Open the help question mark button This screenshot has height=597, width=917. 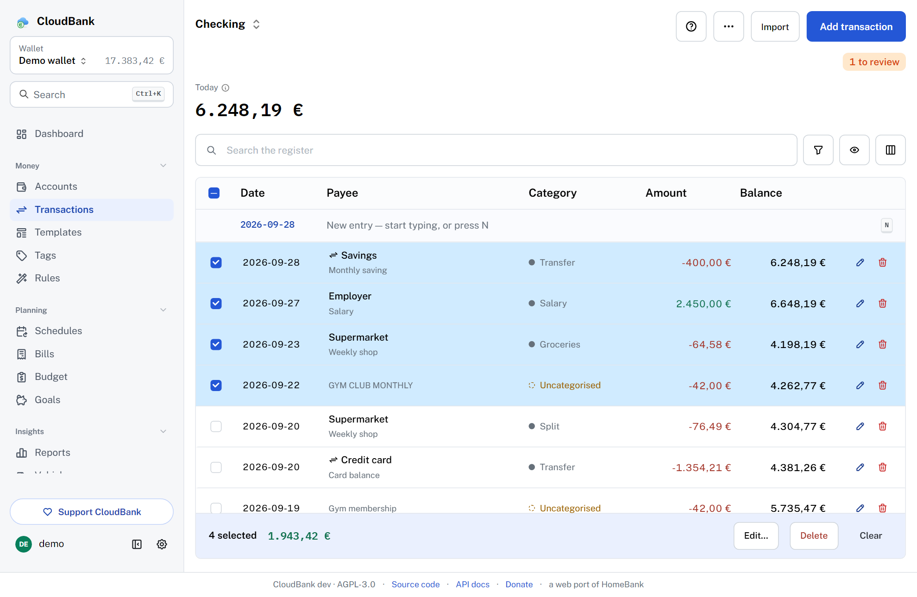coord(691,26)
